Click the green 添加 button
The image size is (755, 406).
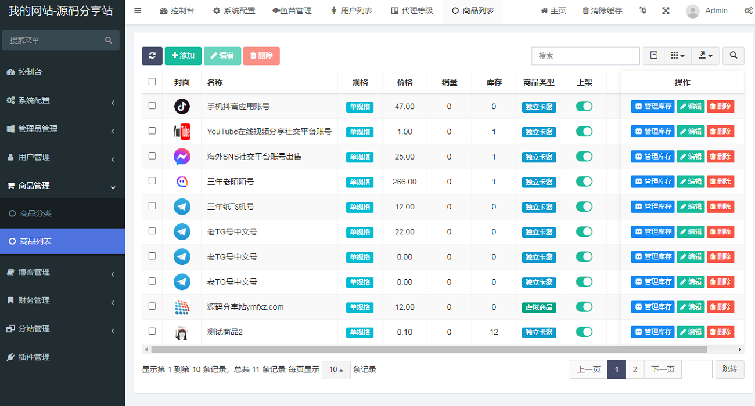(183, 56)
